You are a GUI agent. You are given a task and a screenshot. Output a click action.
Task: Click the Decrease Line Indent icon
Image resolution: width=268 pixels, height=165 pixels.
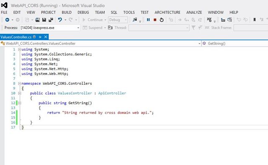click(223, 20)
